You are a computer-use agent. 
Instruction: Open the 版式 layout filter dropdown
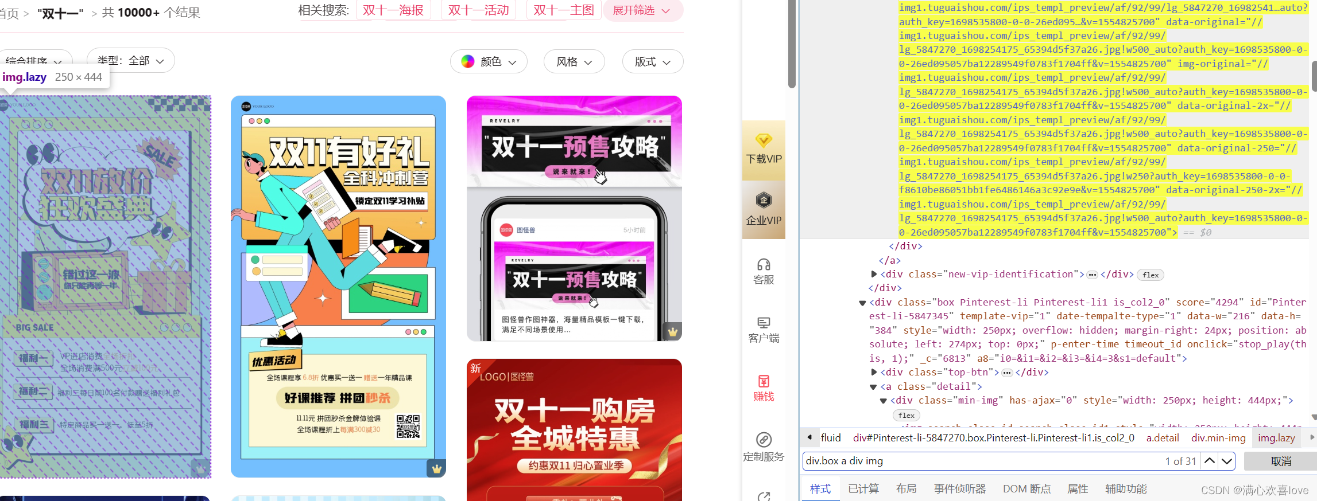click(x=653, y=61)
